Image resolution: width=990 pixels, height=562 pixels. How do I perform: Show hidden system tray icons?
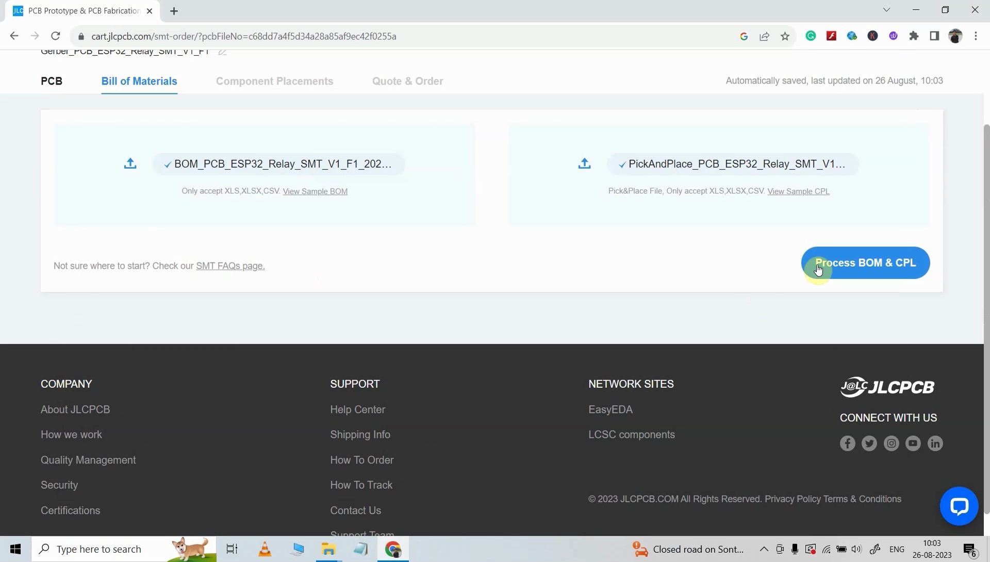764,549
